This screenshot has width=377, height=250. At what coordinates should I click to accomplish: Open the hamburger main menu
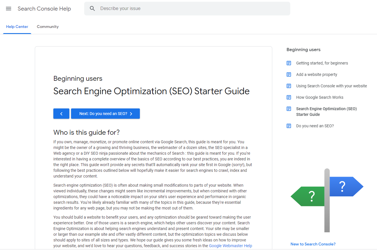click(x=9, y=9)
